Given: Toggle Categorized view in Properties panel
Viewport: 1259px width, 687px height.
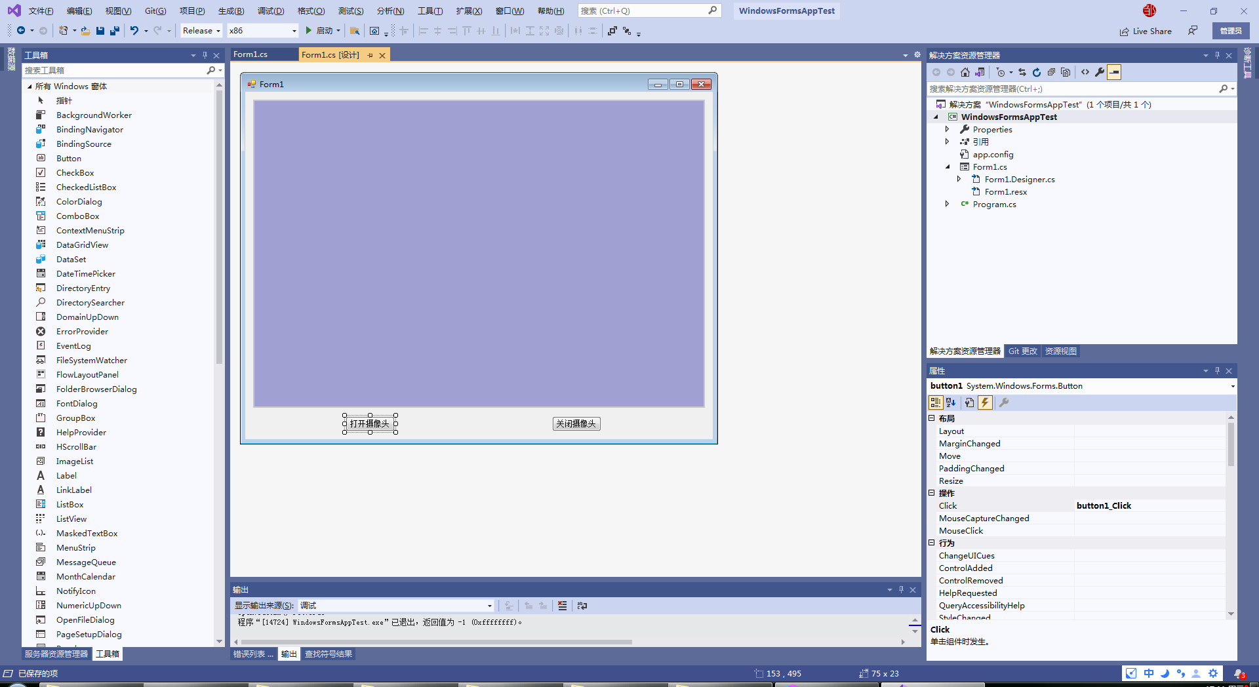Looking at the screenshot, I should pyautogui.click(x=936, y=402).
